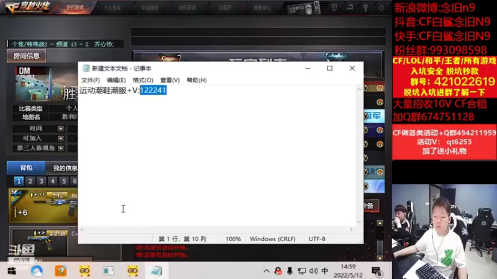Click the 步枪 rifle weapon card

[43, 206]
